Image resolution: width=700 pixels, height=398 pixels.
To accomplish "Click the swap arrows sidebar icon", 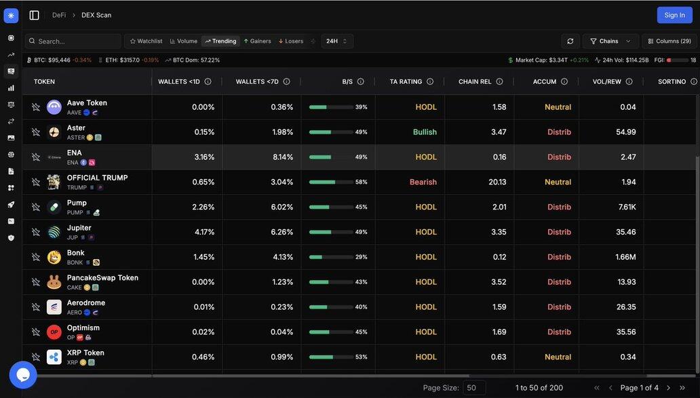I will (x=11, y=121).
